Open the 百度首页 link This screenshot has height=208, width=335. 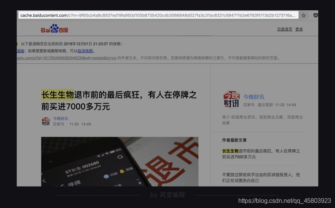click(285, 29)
